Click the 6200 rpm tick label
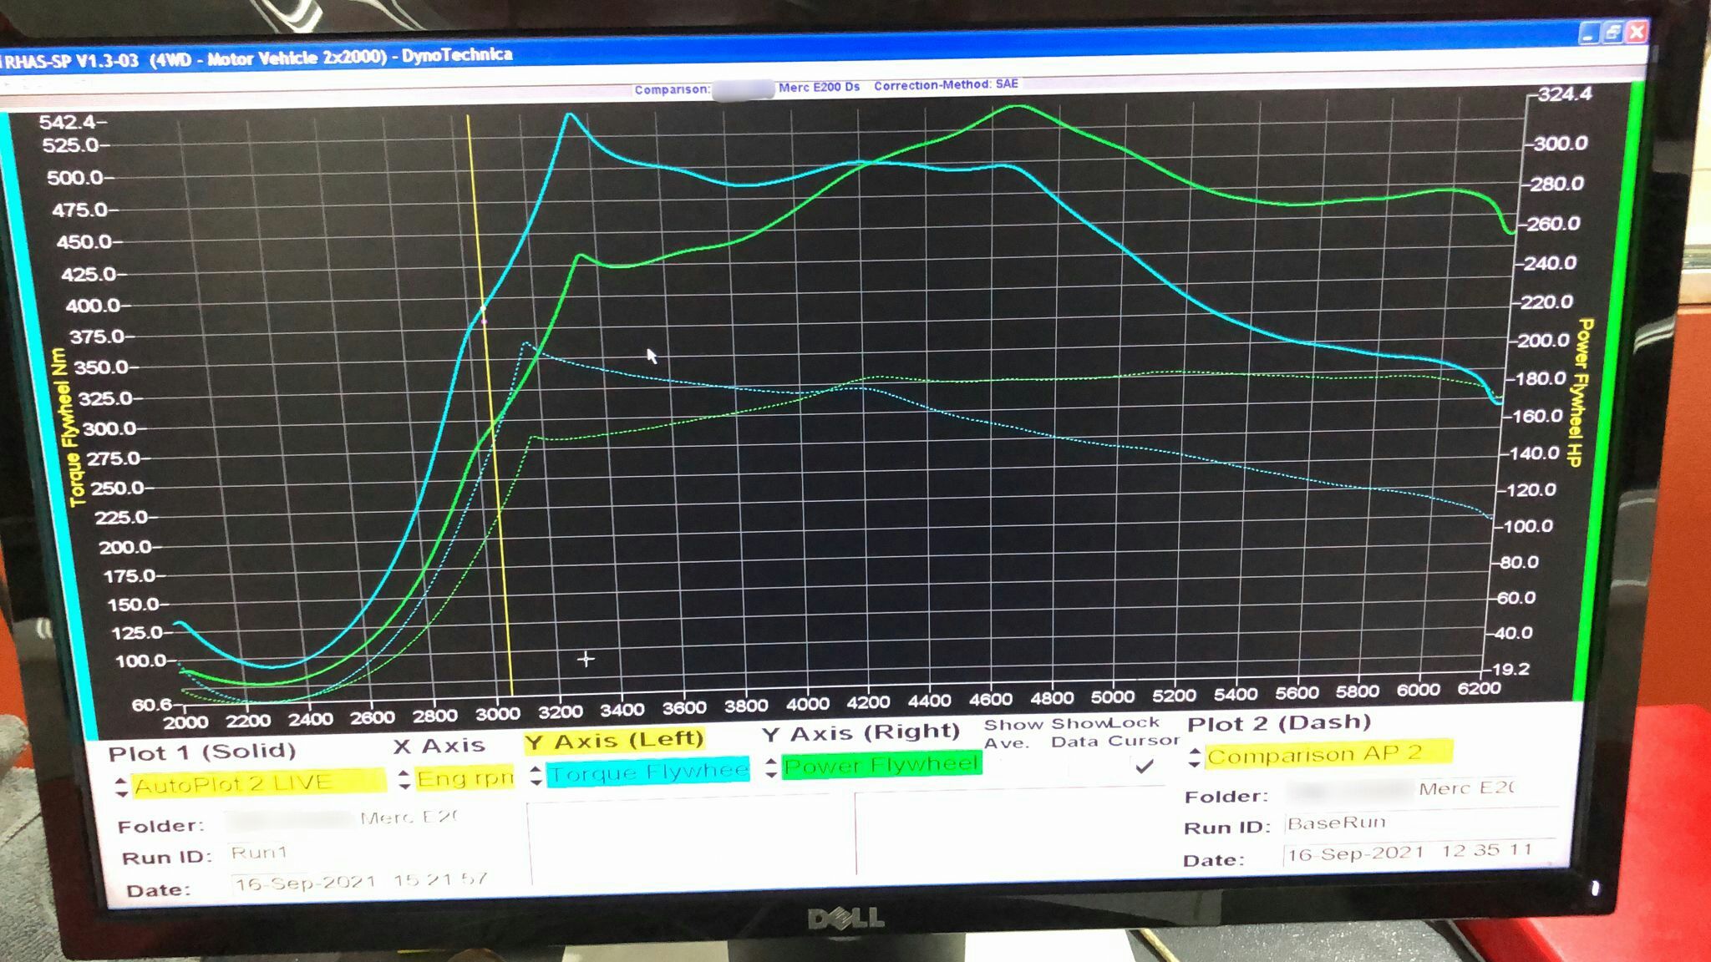The width and height of the screenshot is (1711, 962). click(x=1479, y=689)
